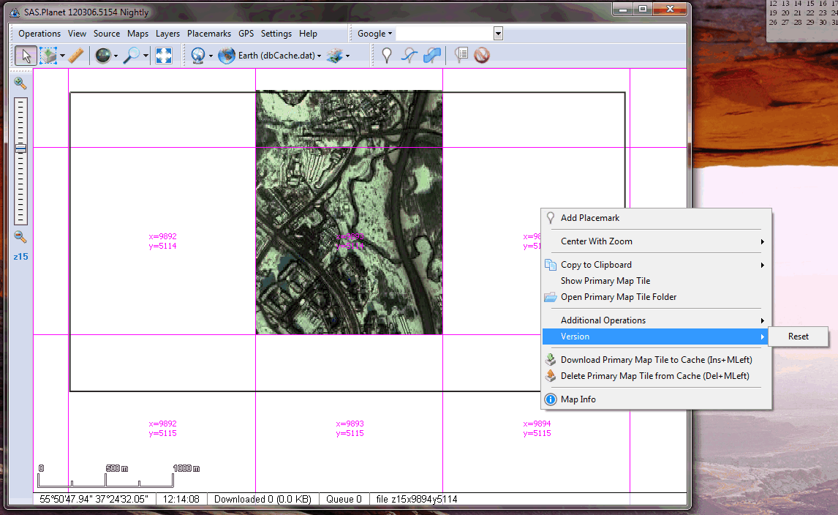Expand the Google search provider dropdown
The width and height of the screenshot is (838, 515).
(x=374, y=34)
